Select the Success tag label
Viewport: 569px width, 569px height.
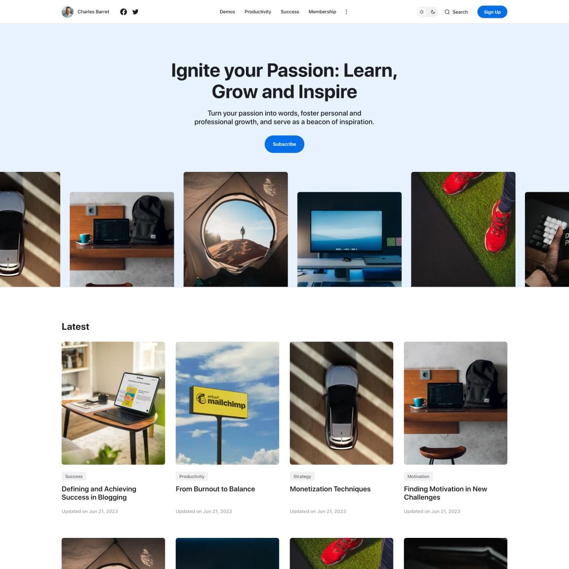(74, 477)
